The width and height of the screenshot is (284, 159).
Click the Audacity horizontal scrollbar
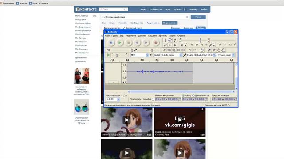[x=181, y=91]
